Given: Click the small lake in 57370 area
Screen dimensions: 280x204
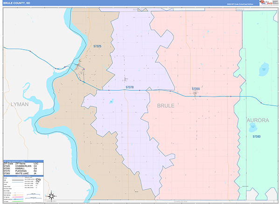Looking at the screenshot, I should 112,102.
